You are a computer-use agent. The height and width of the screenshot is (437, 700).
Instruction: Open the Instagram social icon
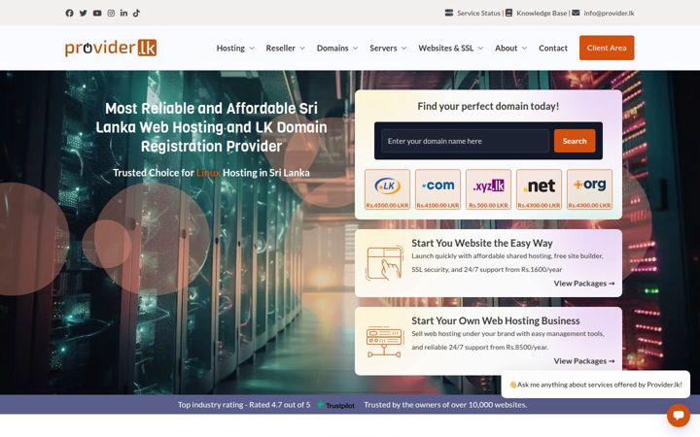tap(111, 13)
